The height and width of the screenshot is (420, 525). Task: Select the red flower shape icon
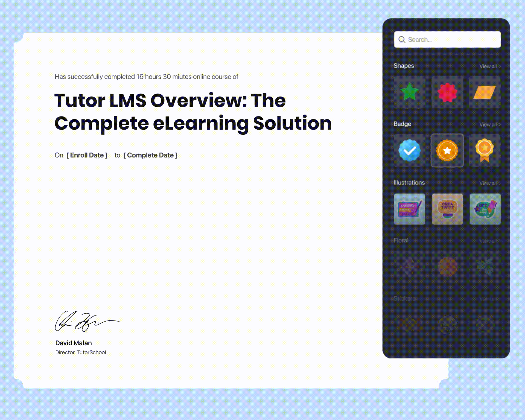pyautogui.click(x=447, y=91)
